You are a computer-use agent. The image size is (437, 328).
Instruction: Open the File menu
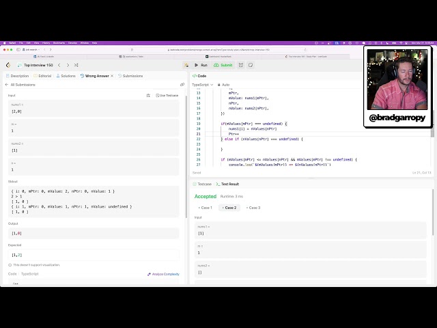[x=21, y=43]
